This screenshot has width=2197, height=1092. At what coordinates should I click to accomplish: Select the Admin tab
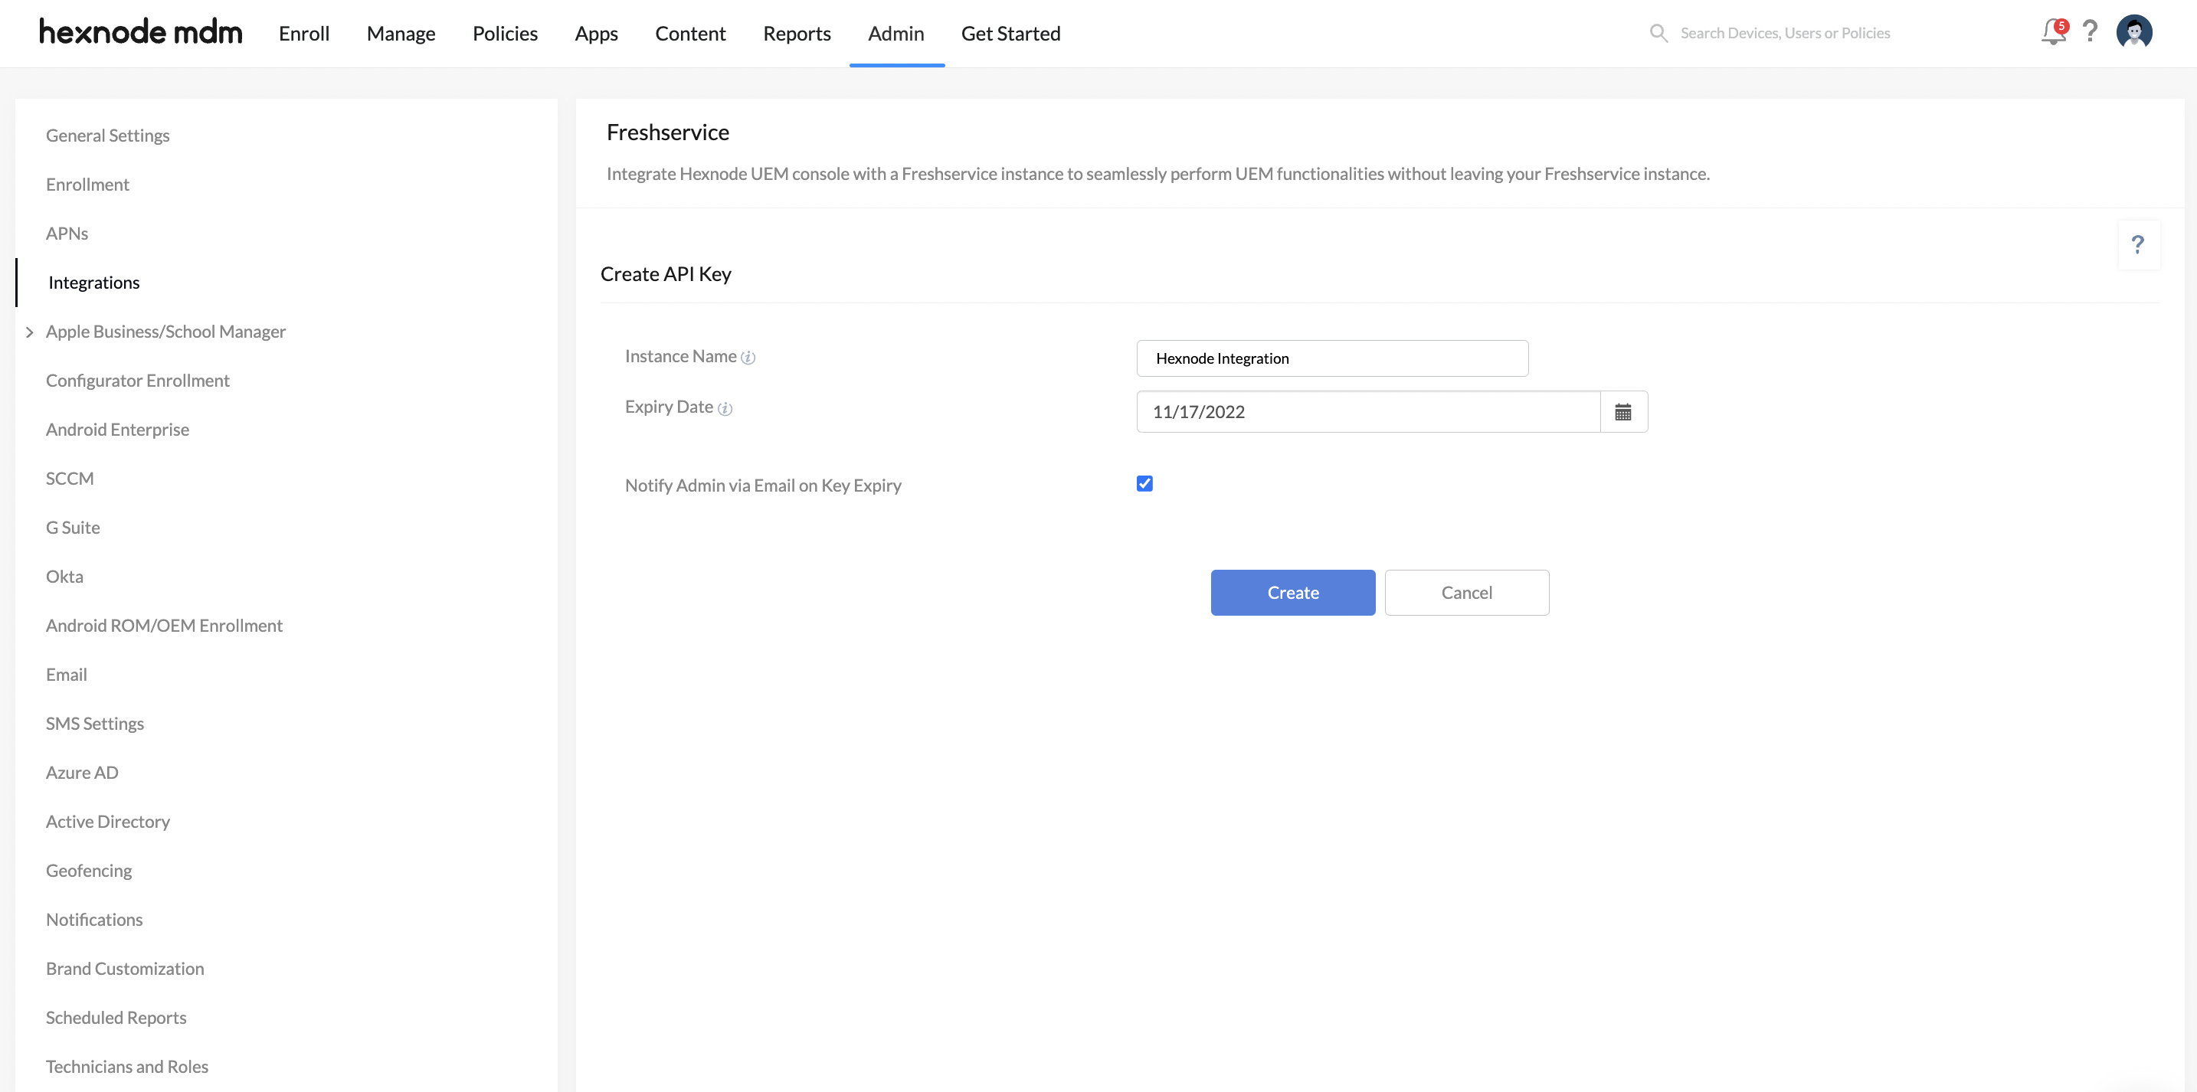(895, 33)
